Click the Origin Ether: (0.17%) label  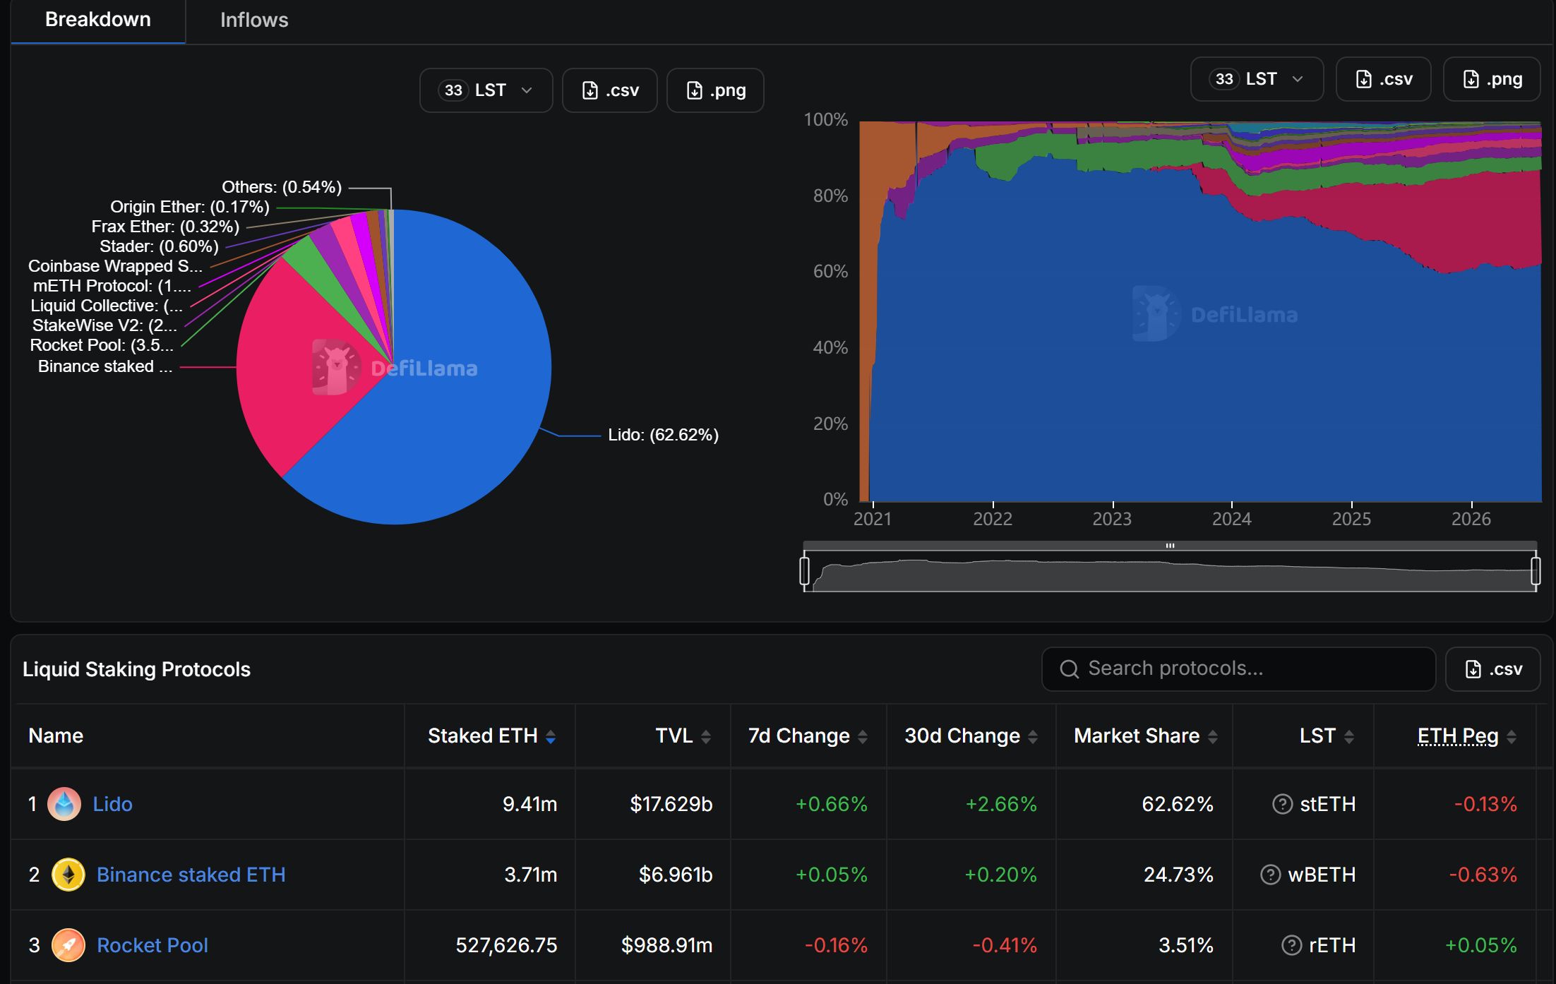pyautogui.click(x=190, y=207)
